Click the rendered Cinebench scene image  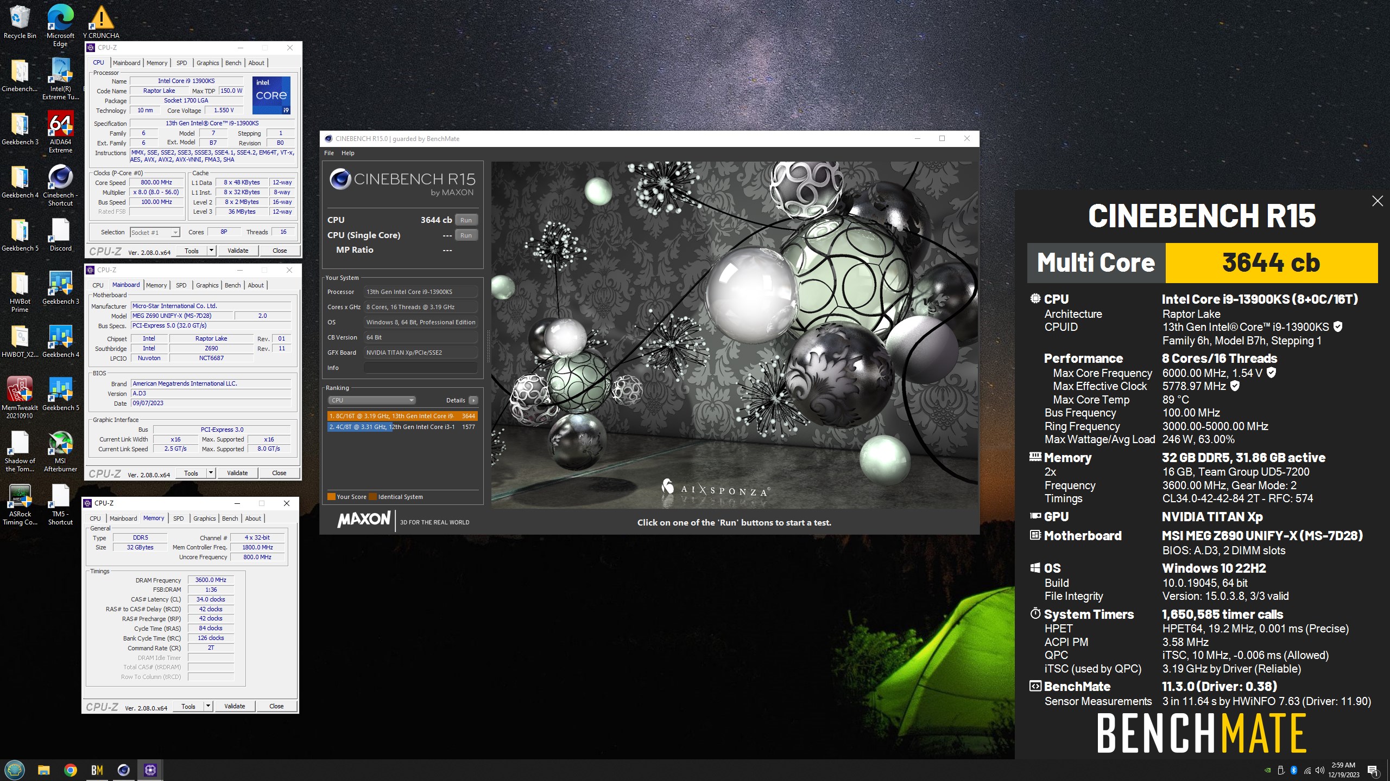[735, 335]
